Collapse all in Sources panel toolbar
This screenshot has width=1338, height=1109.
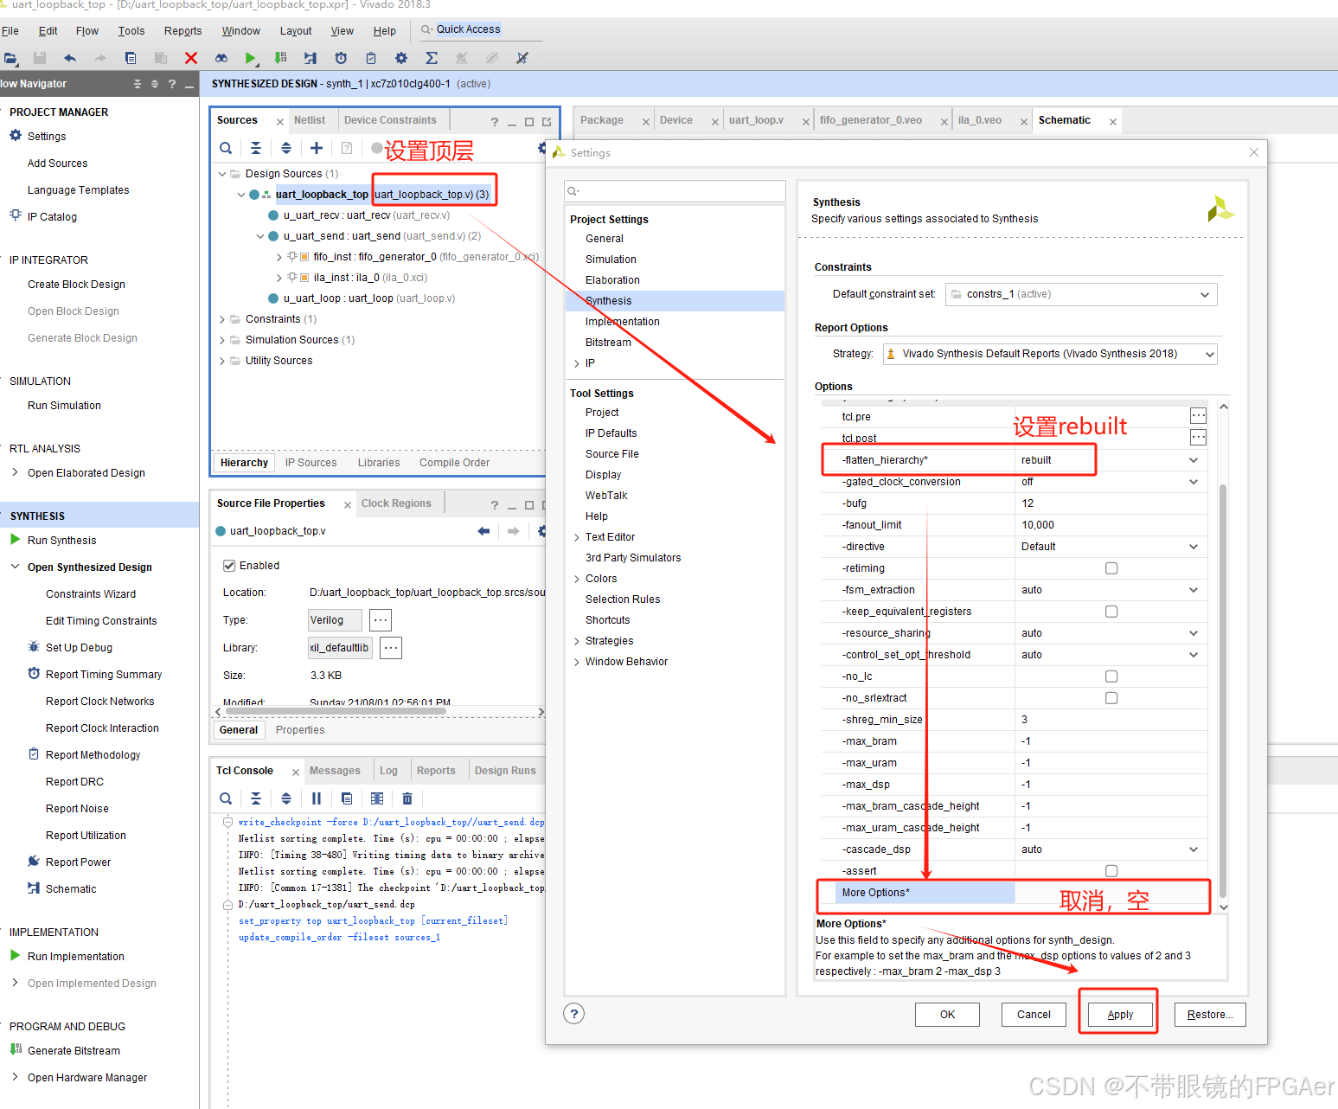pos(256,148)
